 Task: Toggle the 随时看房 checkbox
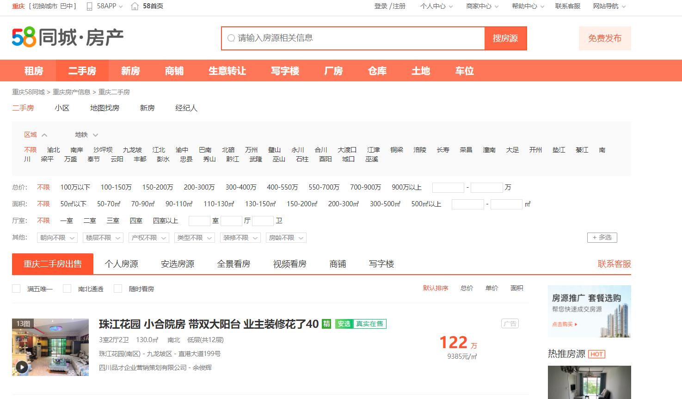(118, 288)
